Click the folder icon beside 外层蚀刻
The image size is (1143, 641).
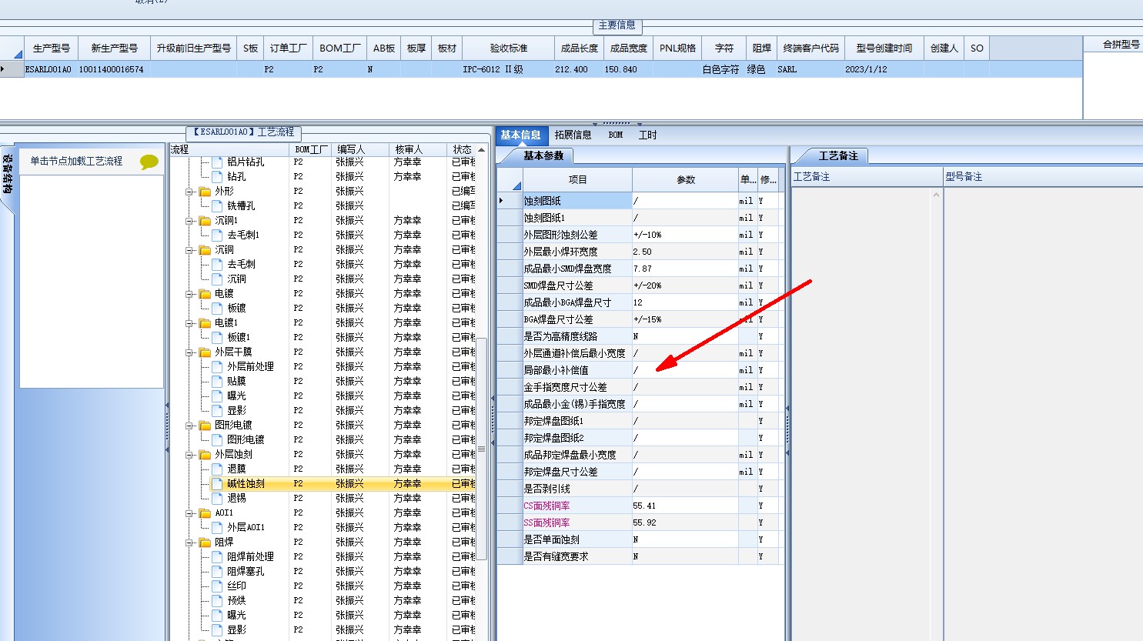pos(205,455)
